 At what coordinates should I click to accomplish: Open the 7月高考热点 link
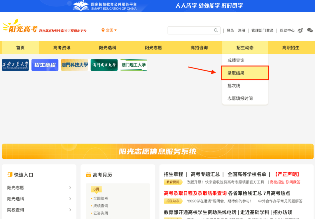click(276, 193)
